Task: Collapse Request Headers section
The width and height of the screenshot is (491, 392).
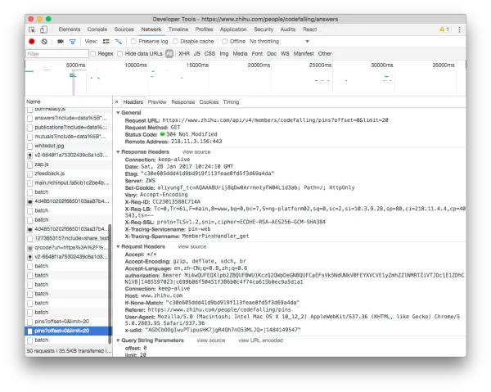Action: (x=118, y=246)
